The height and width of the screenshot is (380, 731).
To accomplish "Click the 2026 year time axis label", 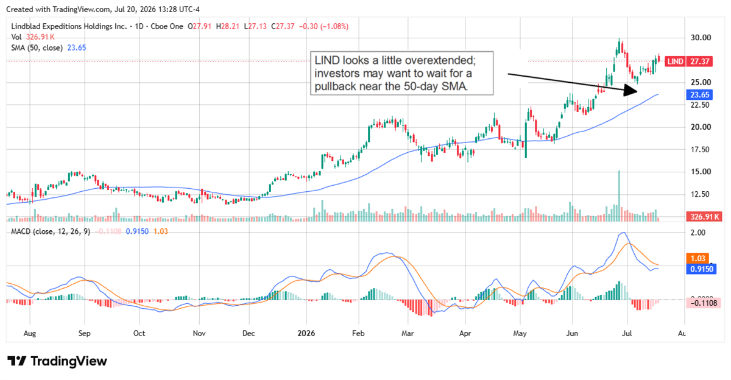I will point(306,334).
